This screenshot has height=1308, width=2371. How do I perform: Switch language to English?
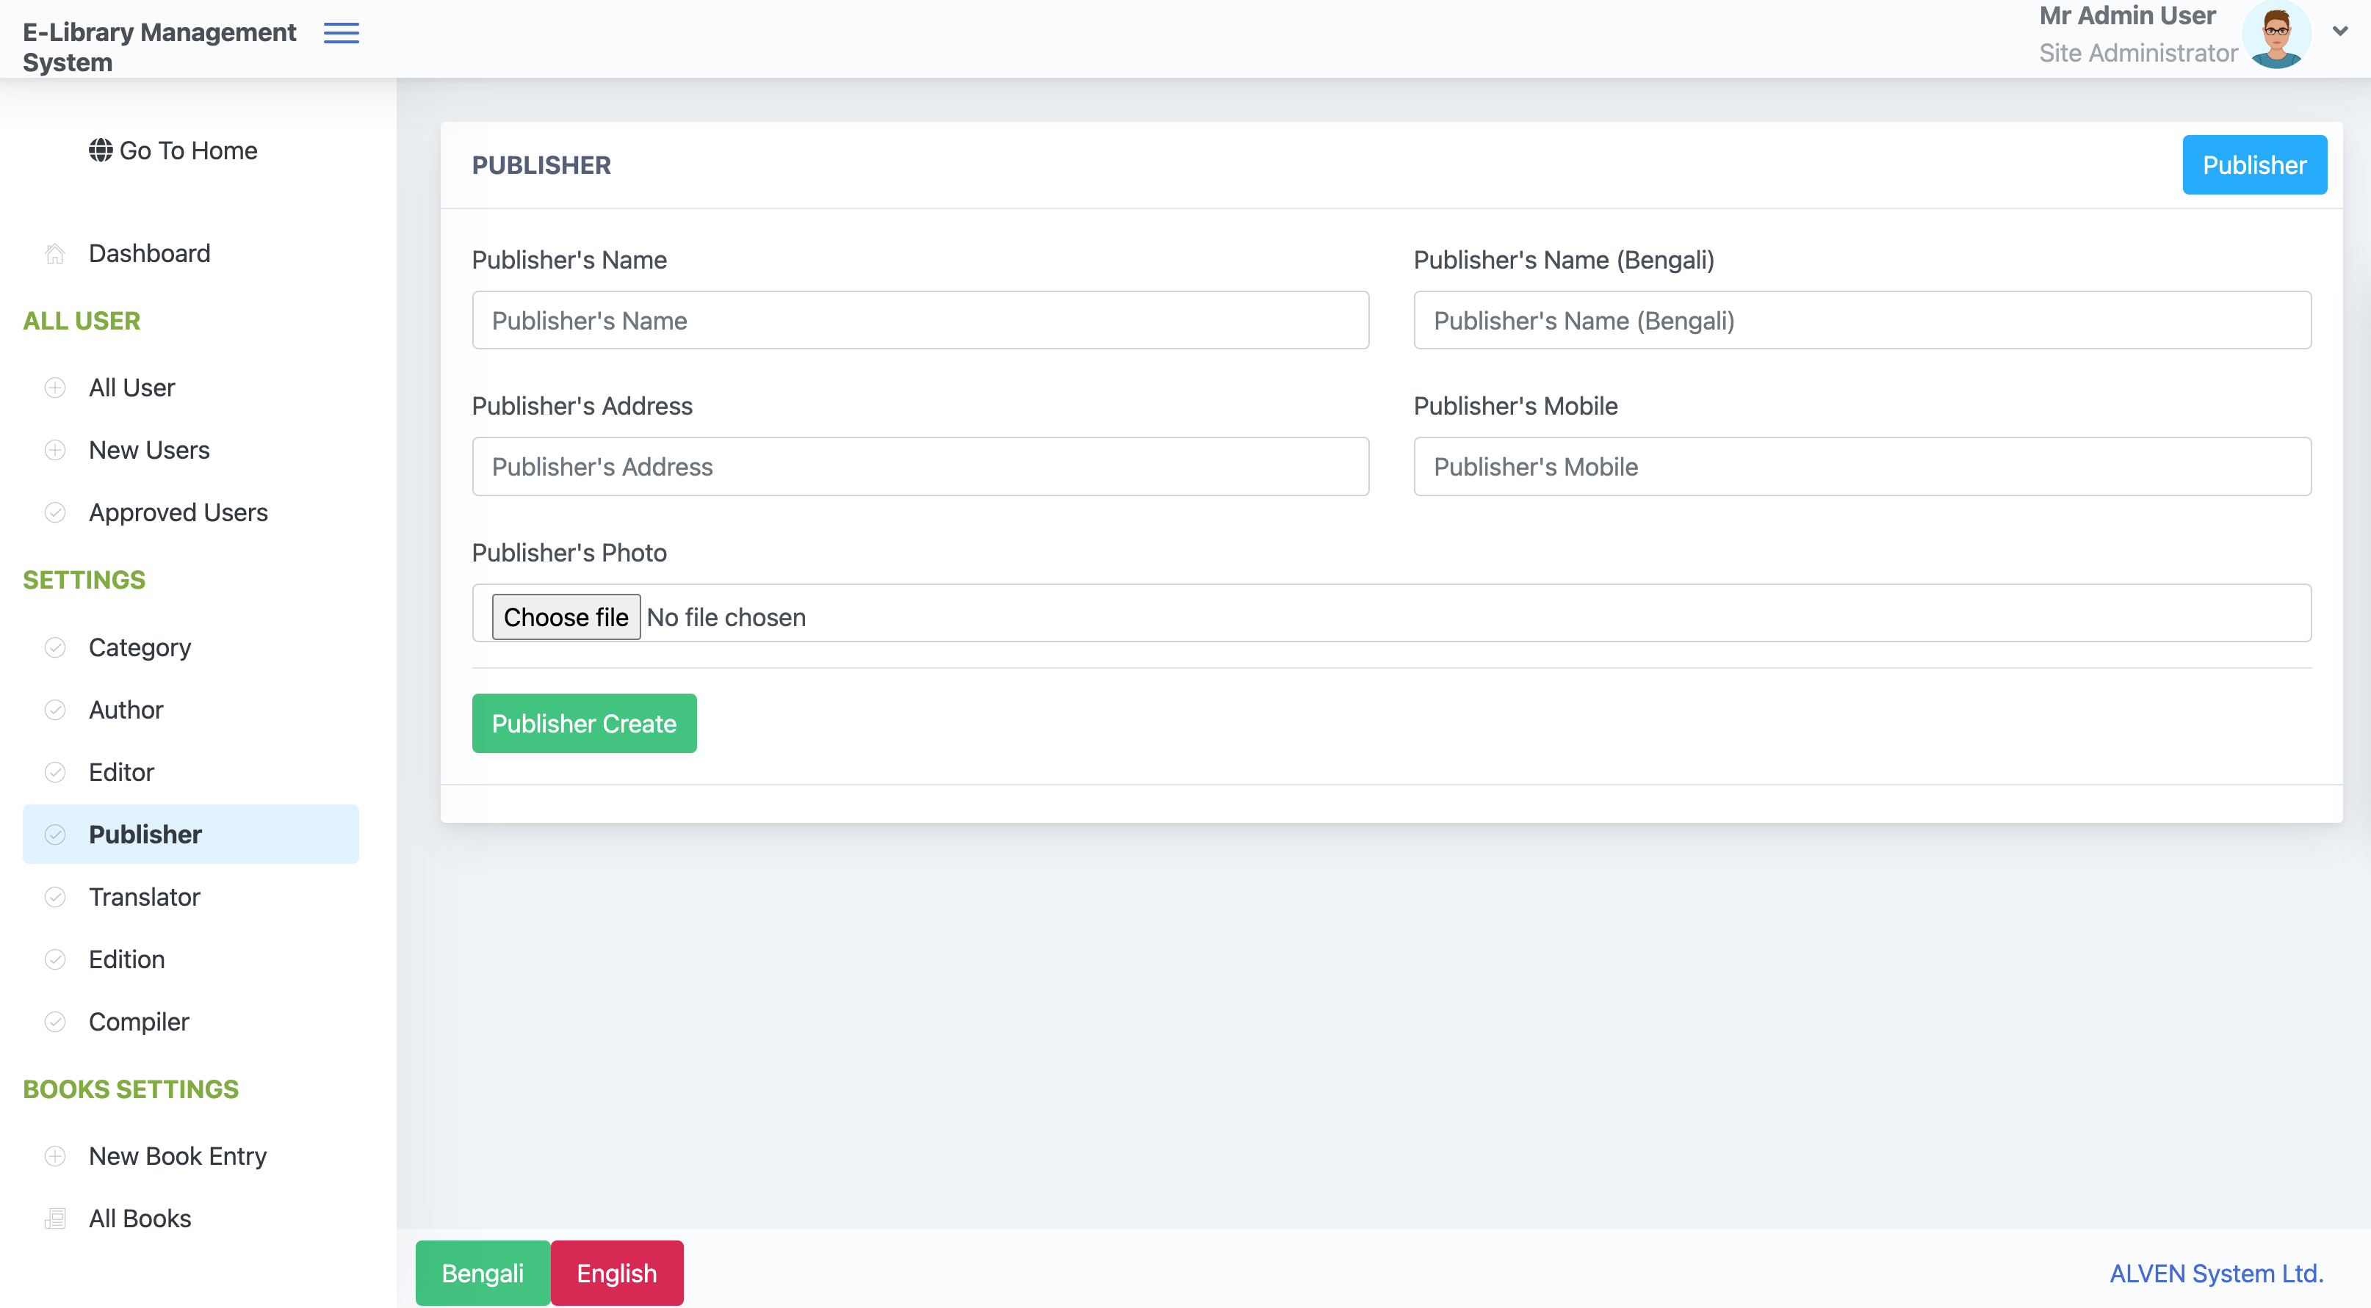(617, 1273)
